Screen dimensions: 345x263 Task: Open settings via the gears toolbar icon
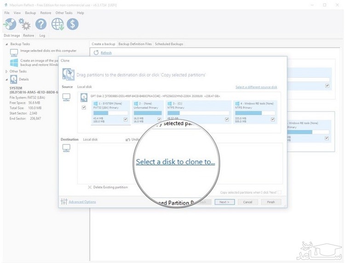pos(25,24)
